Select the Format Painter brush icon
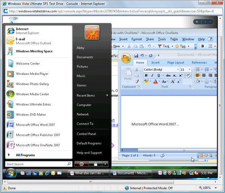 (137, 81)
